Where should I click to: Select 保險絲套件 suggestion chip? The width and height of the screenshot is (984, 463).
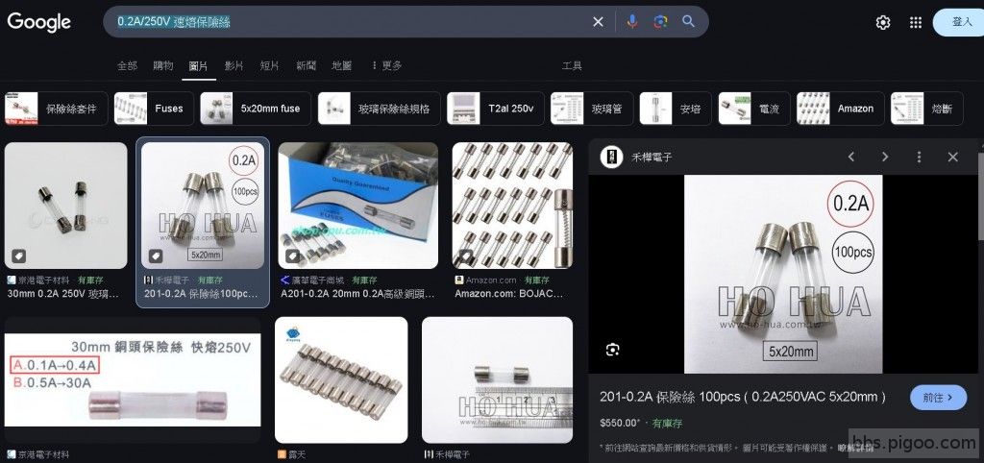(x=57, y=109)
